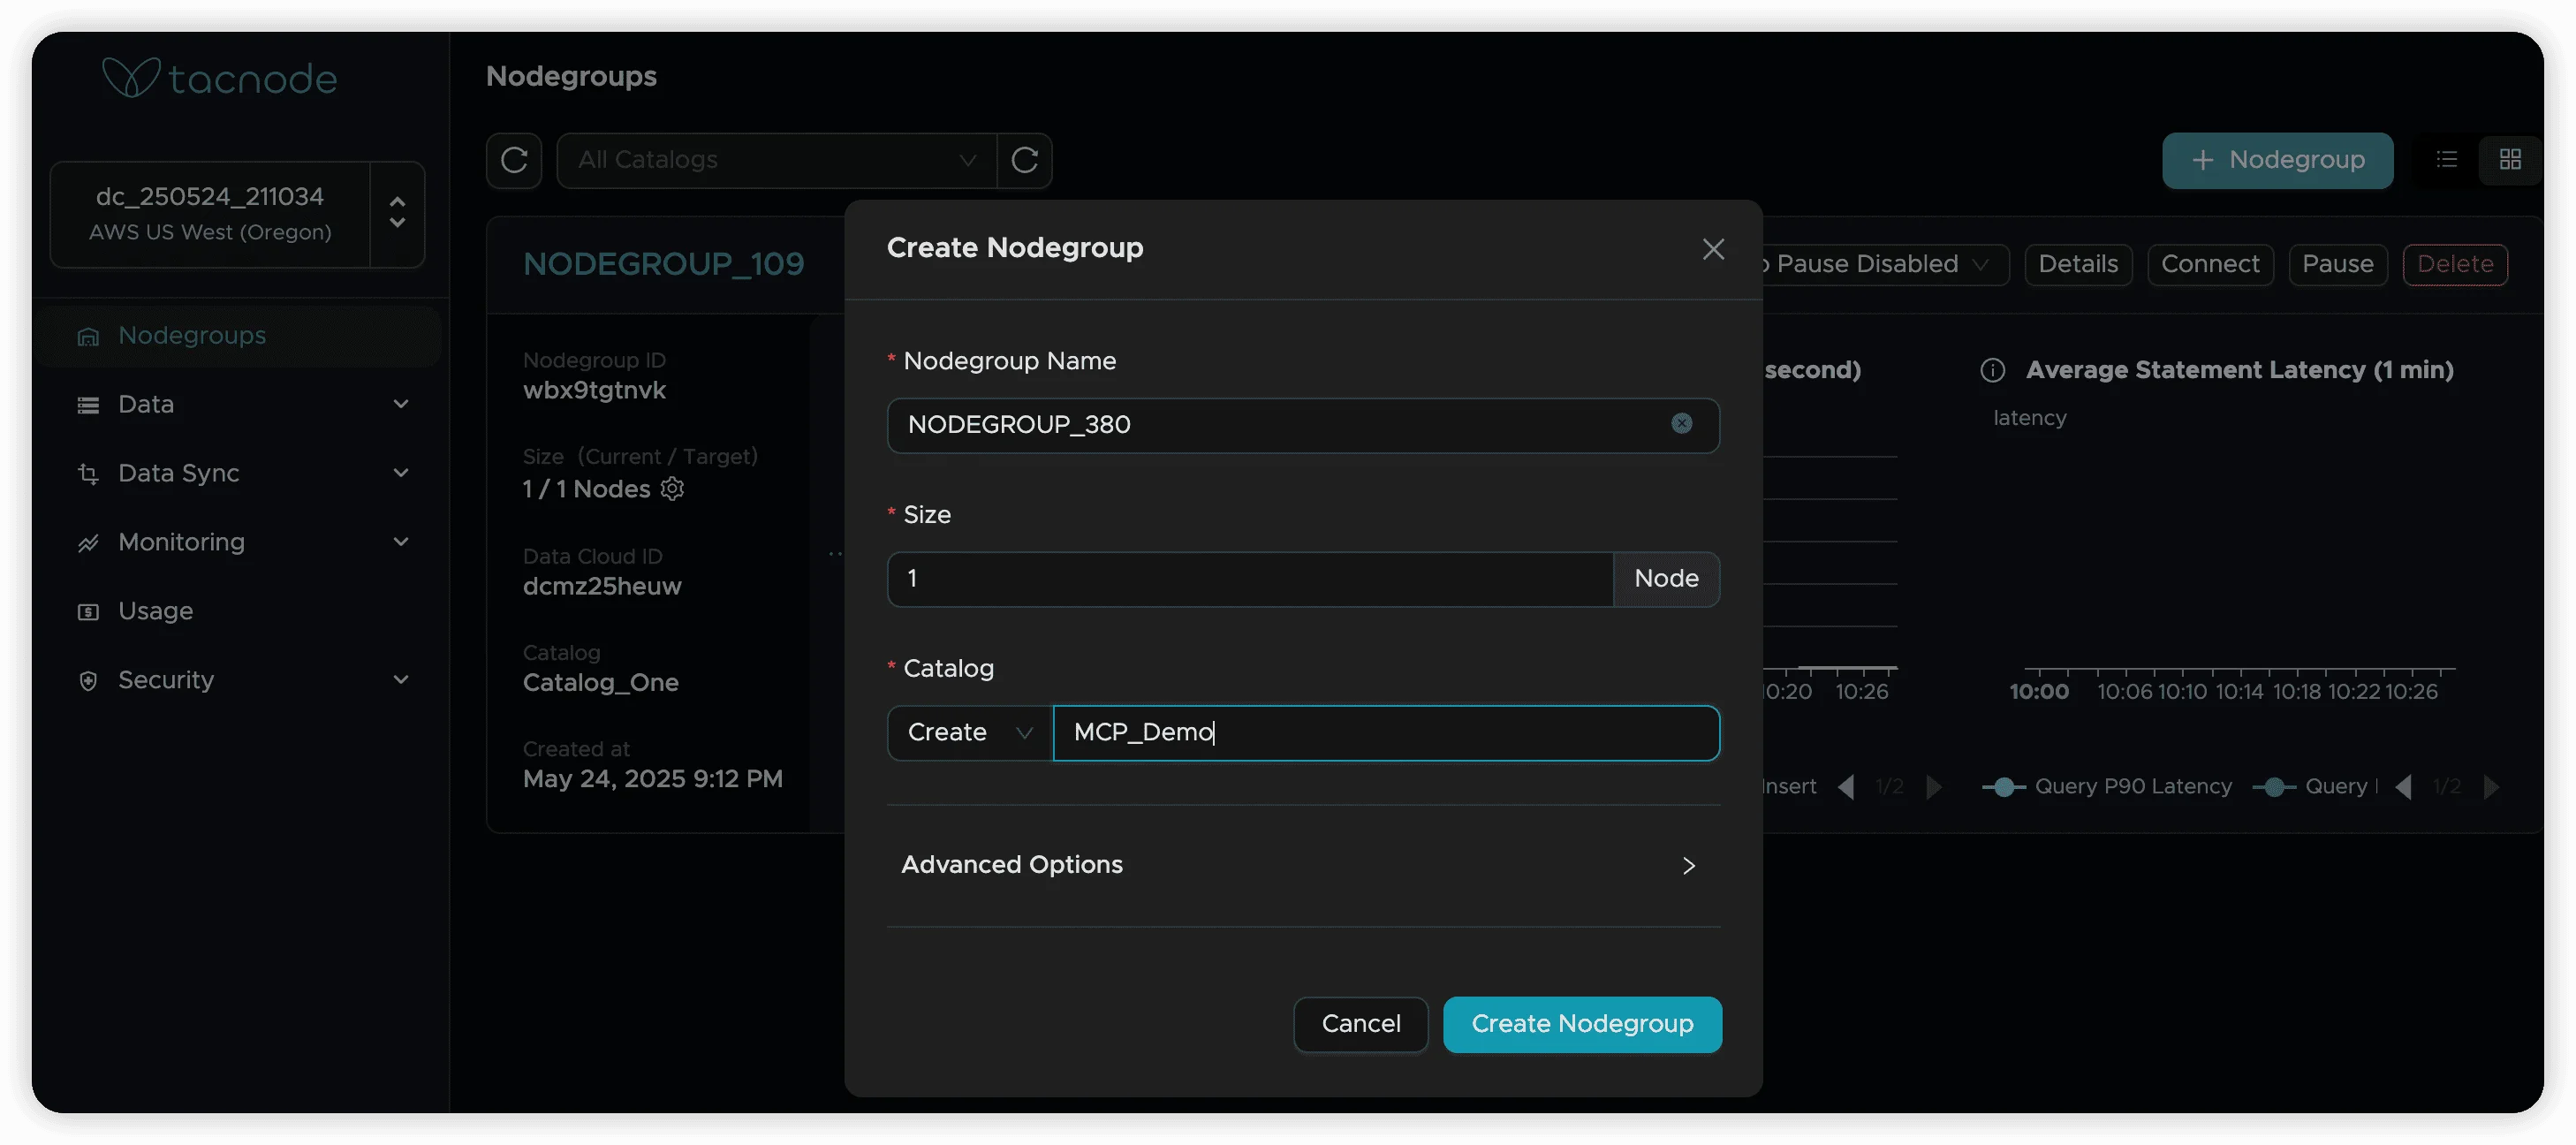Open the data cloud switcher dropdown
The height and width of the screenshot is (1145, 2576).
tap(397, 213)
